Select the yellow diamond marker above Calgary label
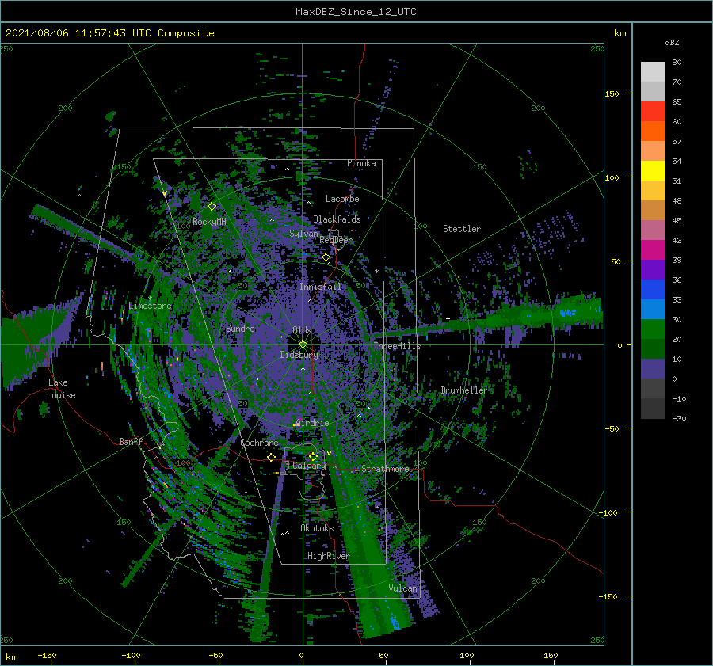 [x=313, y=456]
